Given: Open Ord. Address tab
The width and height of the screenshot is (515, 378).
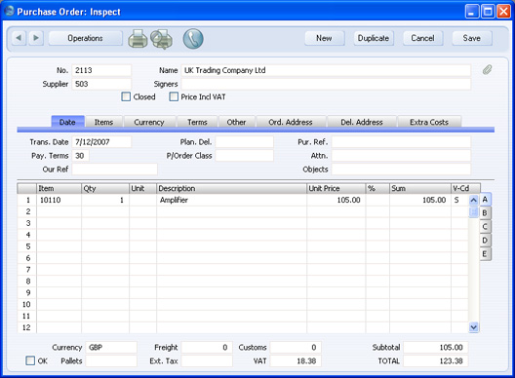Looking at the screenshot, I should [x=291, y=122].
